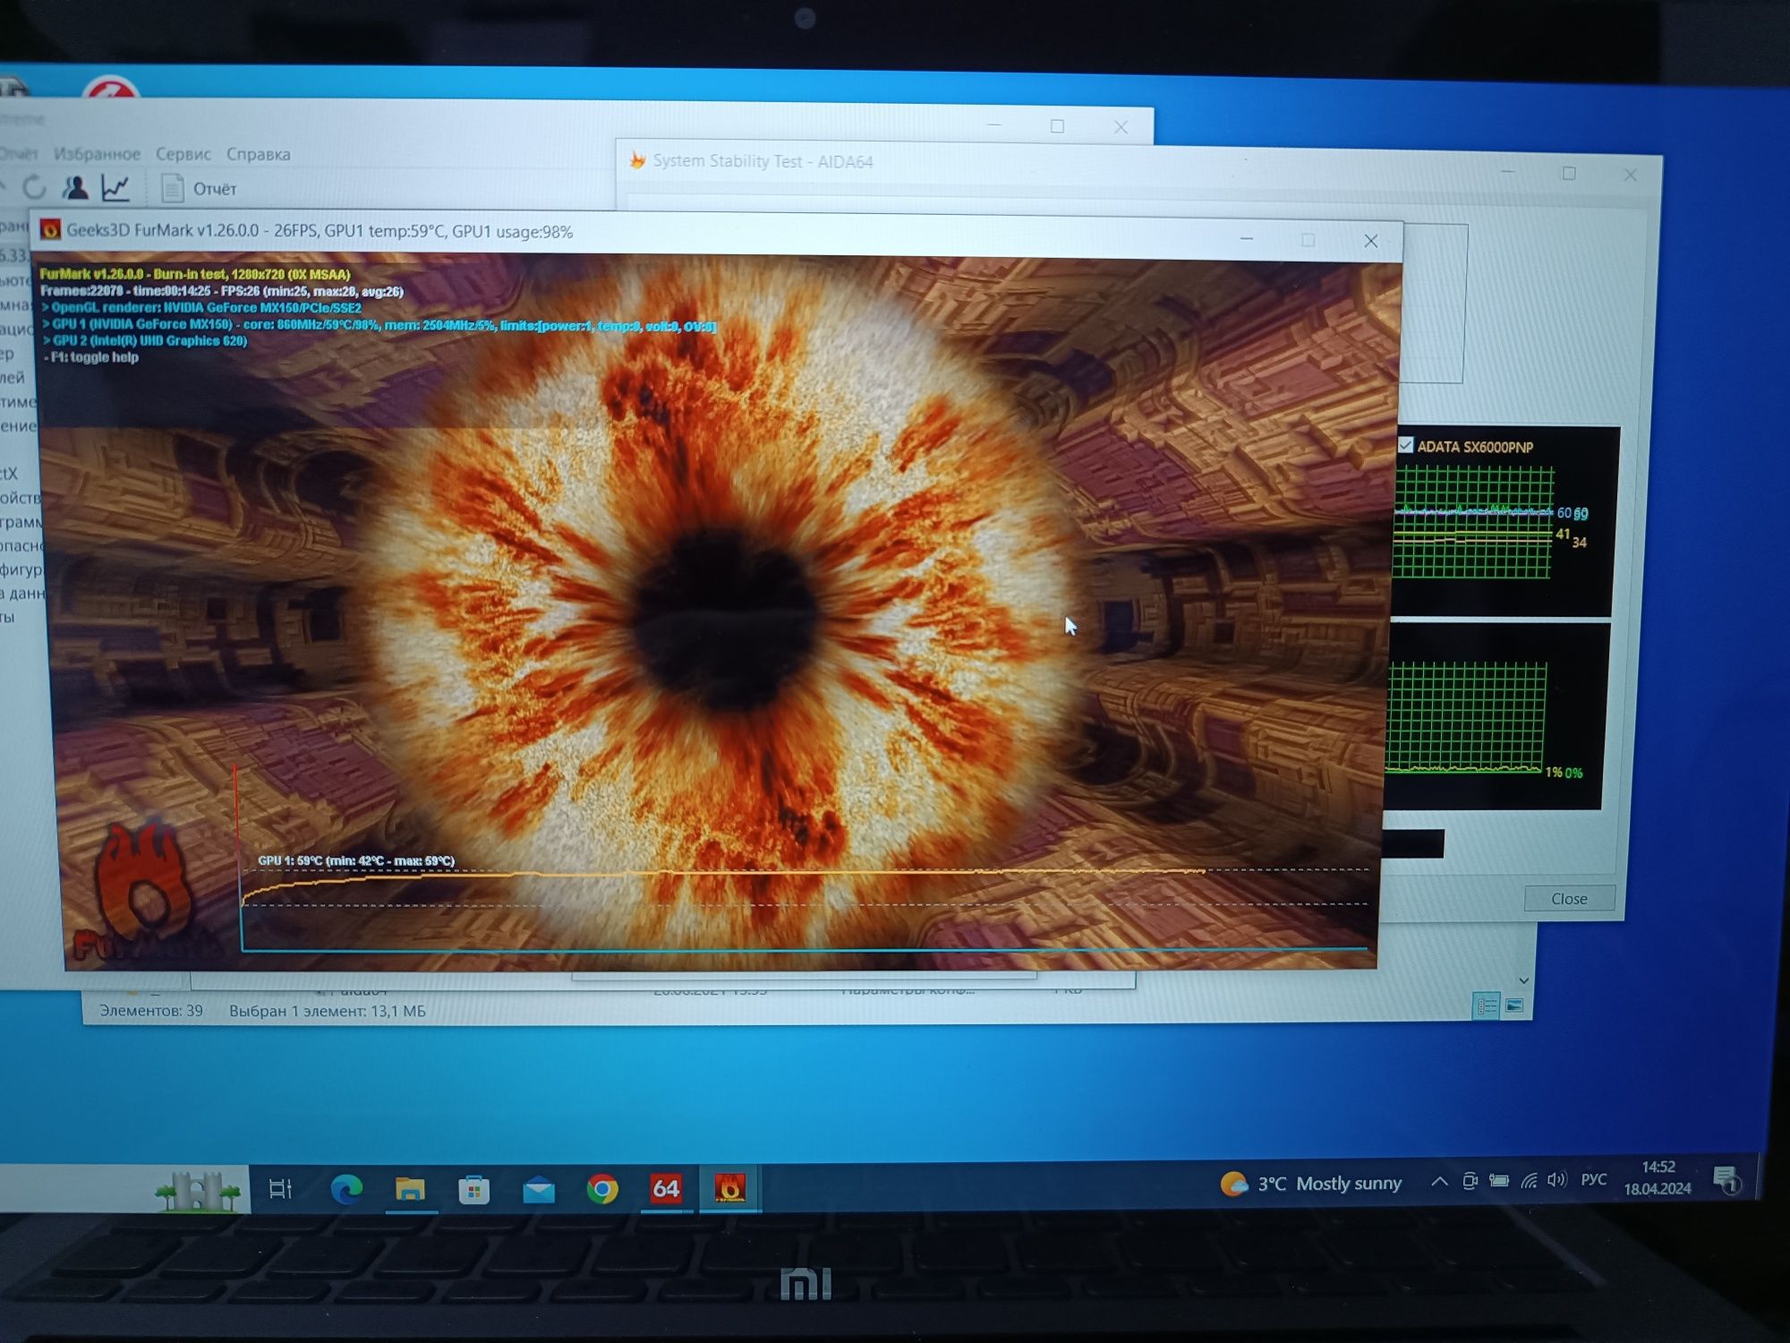Open the Сервис menu in AIDA64

(183, 154)
